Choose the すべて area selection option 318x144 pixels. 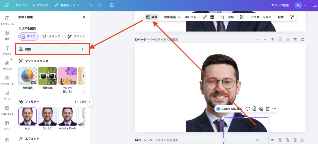[29, 36]
